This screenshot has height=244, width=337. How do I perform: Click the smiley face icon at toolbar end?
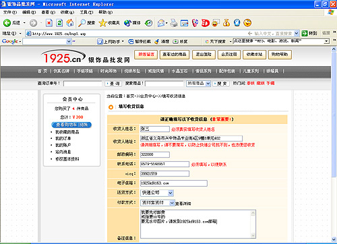pyautogui.click(x=247, y=23)
